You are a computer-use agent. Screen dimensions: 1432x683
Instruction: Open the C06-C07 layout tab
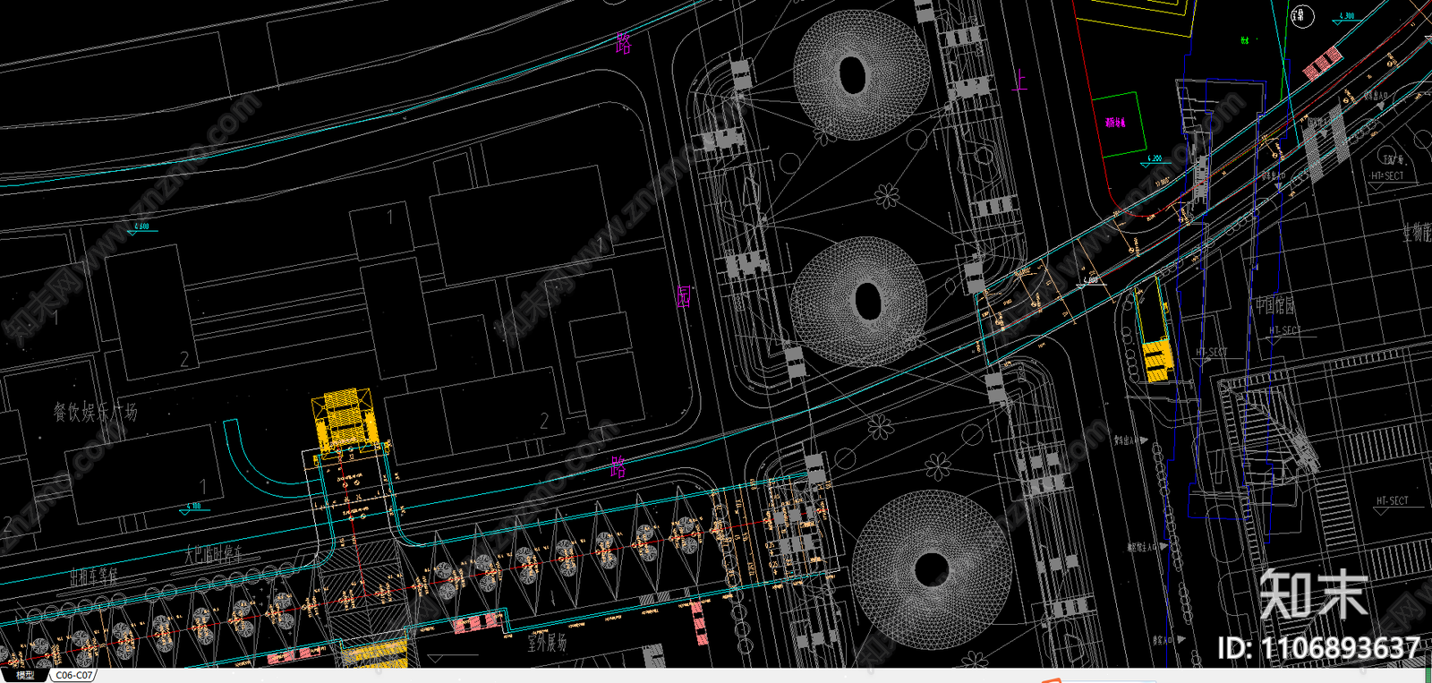coord(73,676)
